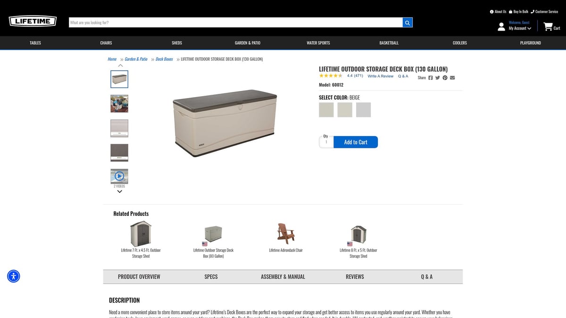The width and height of the screenshot is (566, 318).
Task: Click the Lifetime logo
Action: click(x=33, y=21)
